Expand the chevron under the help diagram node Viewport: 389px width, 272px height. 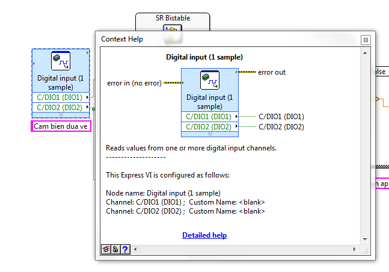[210, 134]
